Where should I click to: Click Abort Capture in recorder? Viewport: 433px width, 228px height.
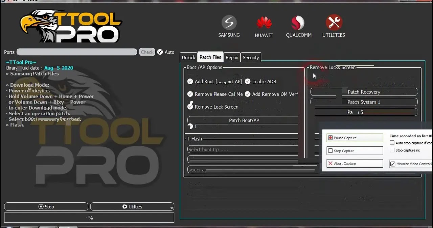pos(355,164)
